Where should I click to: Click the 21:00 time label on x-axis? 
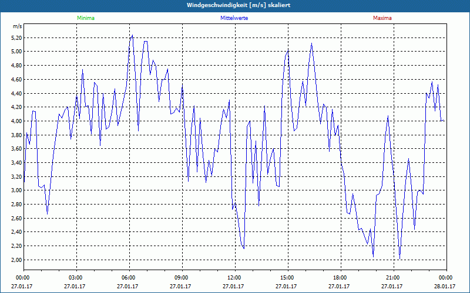point(394,278)
